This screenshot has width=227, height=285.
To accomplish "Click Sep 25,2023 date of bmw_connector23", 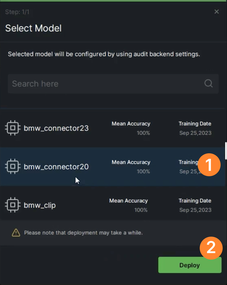I will [x=195, y=133].
